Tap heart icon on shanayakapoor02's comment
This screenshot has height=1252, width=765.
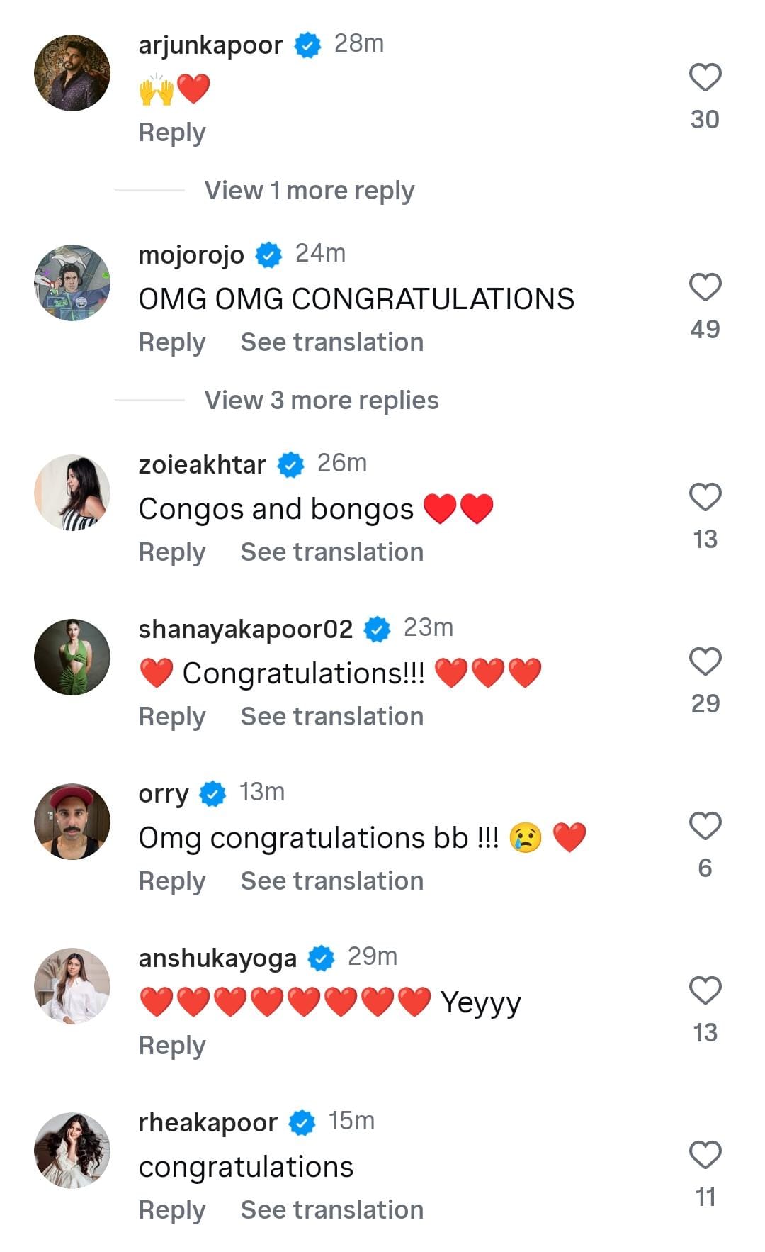click(x=705, y=661)
